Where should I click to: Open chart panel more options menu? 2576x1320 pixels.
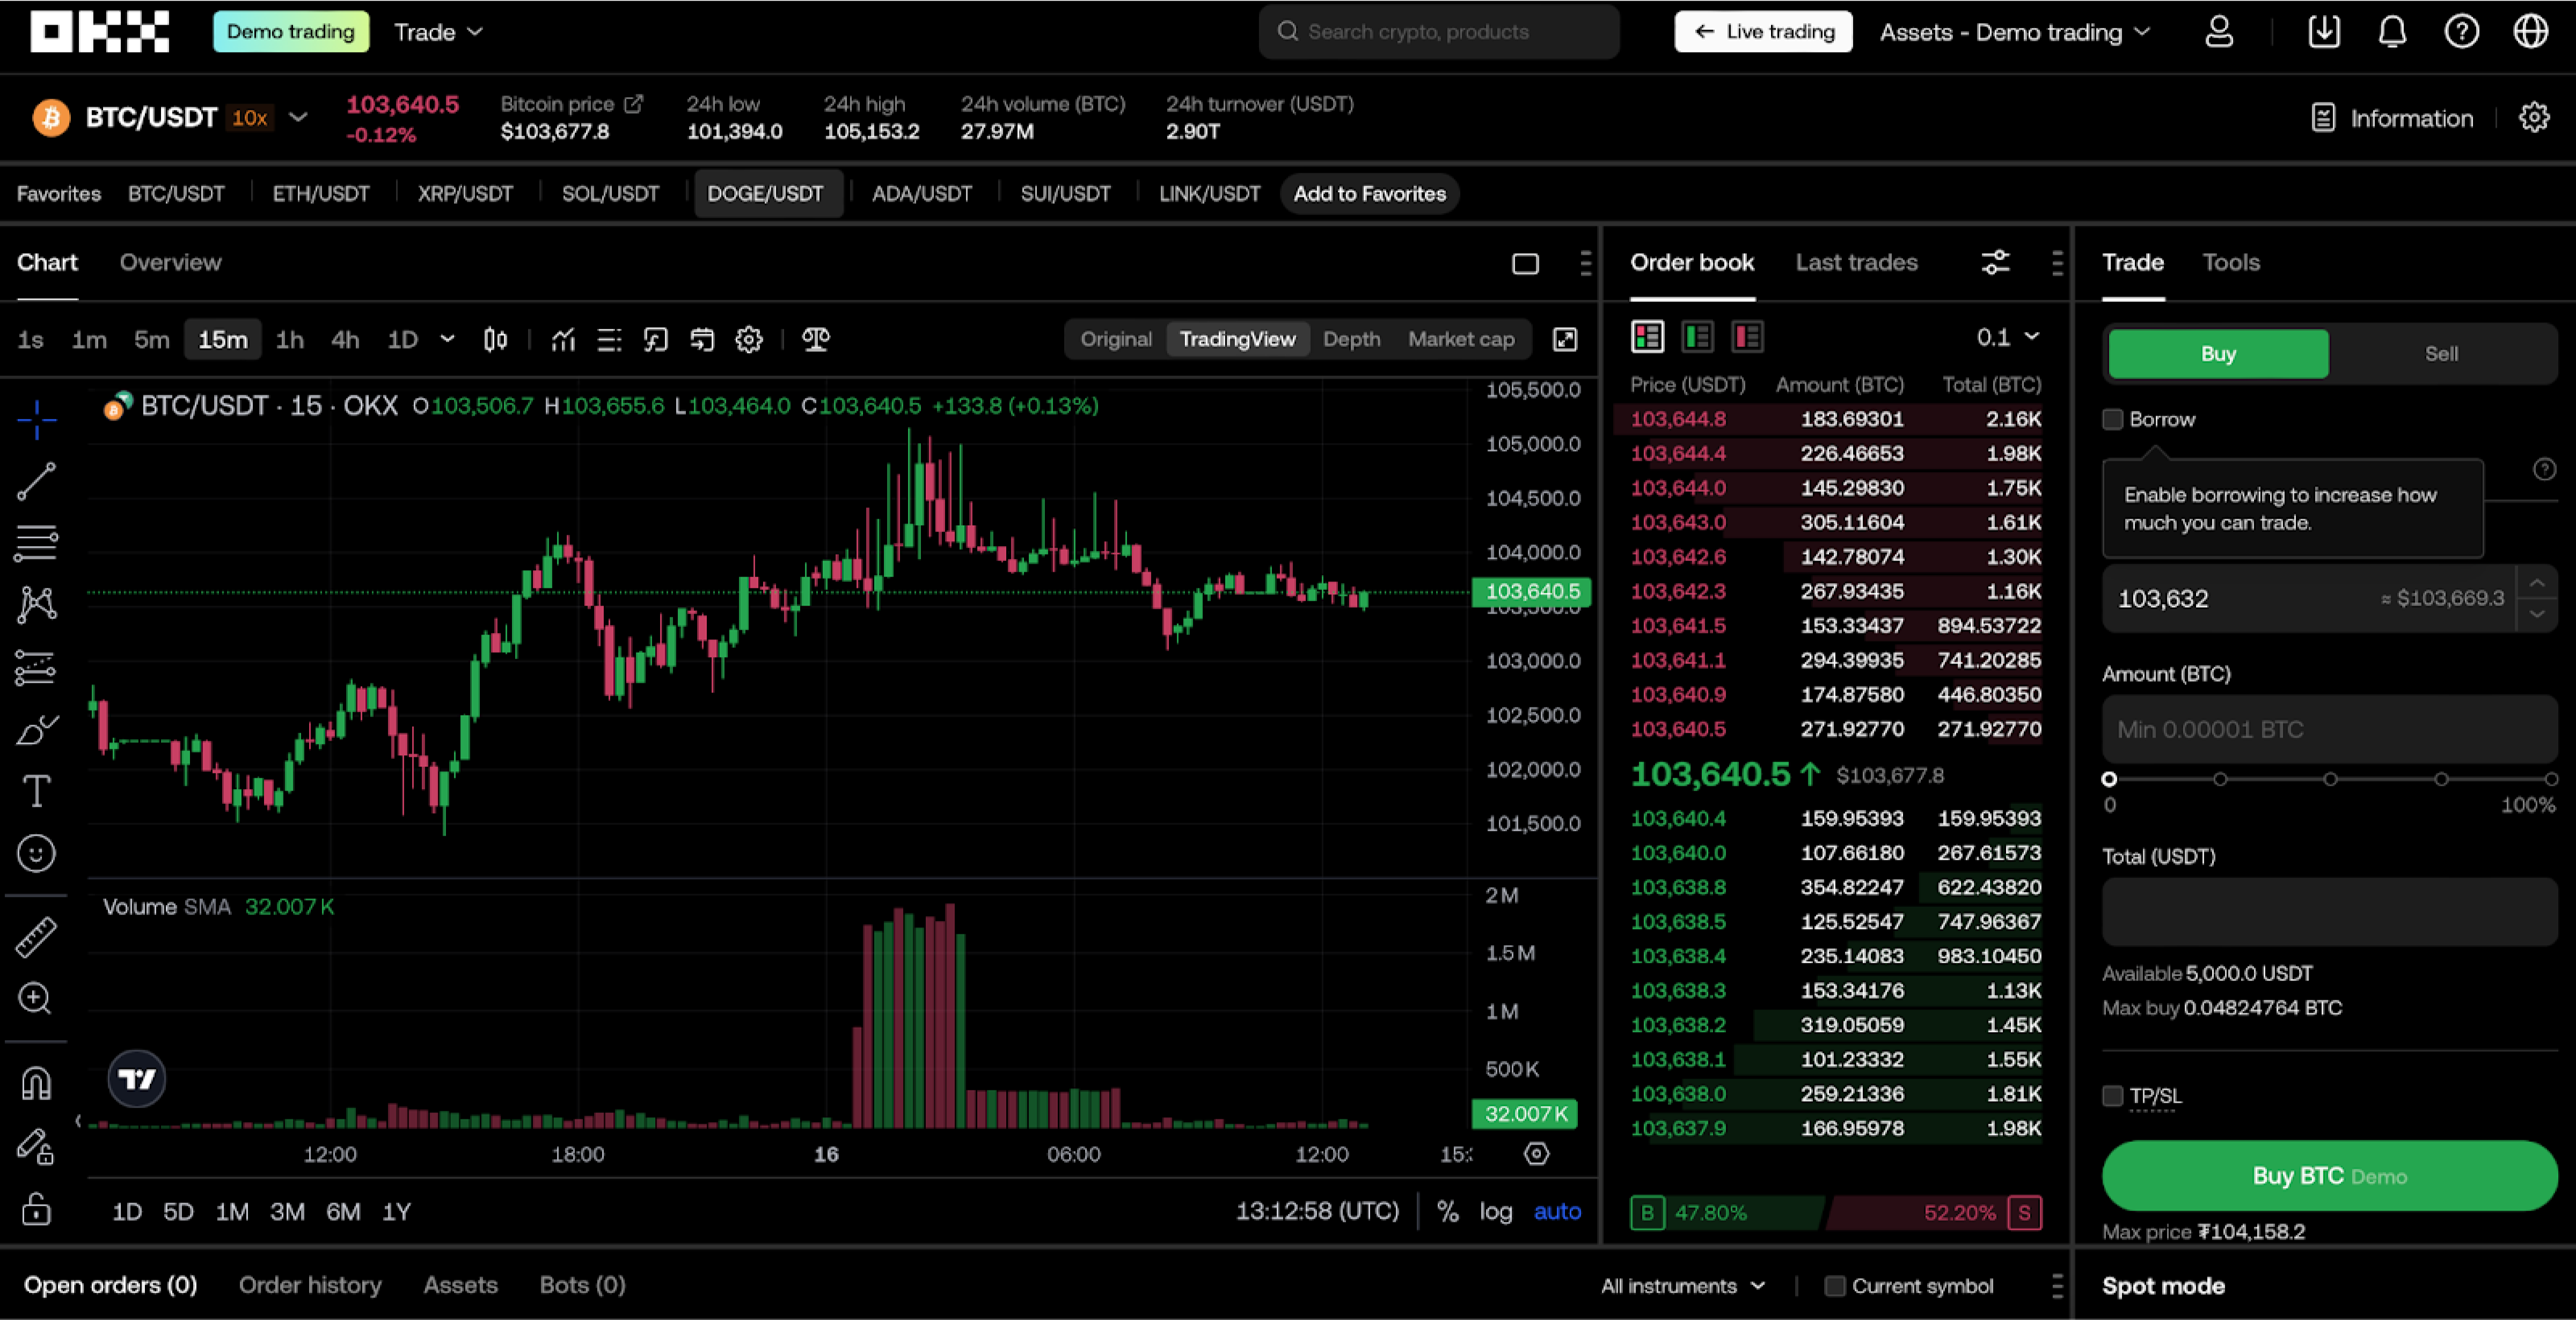pos(1585,264)
